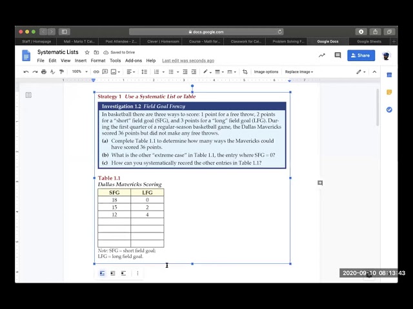This screenshot has width=413, height=309.
Task: Switch to the Clever | Homeroom tab
Action: [x=163, y=41]
